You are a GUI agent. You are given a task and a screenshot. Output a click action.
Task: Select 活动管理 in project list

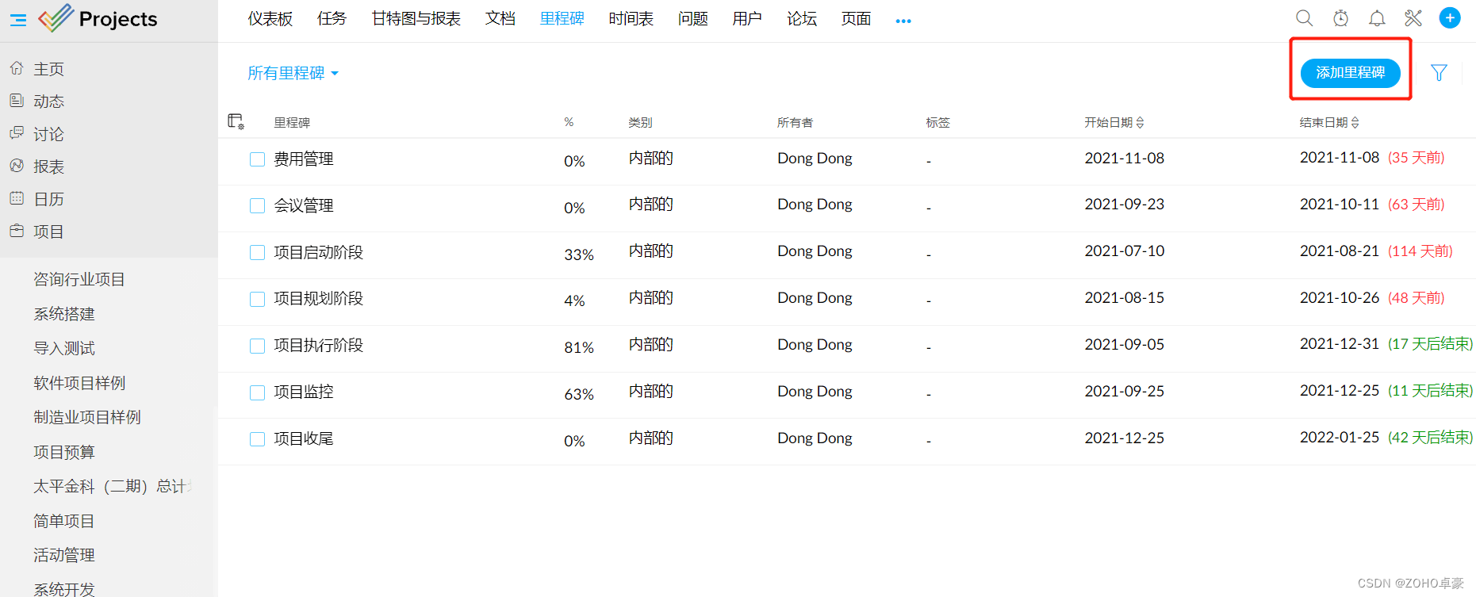pyautogui.click(x=64, y=556)
